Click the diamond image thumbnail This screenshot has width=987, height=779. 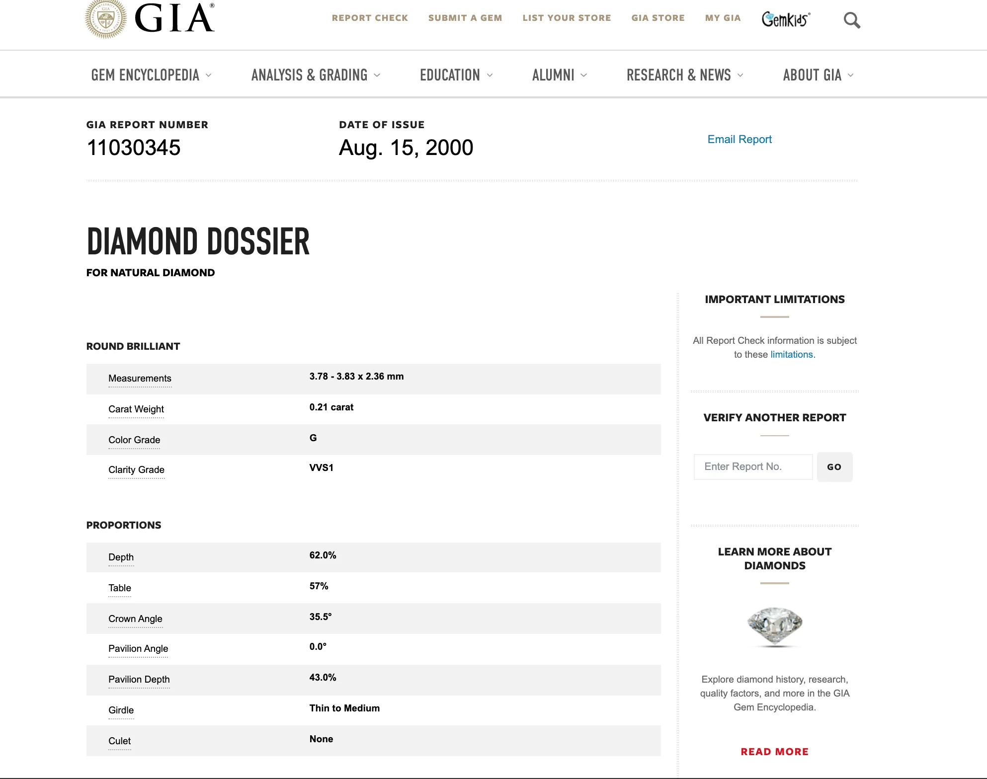(x=774, y=626)
